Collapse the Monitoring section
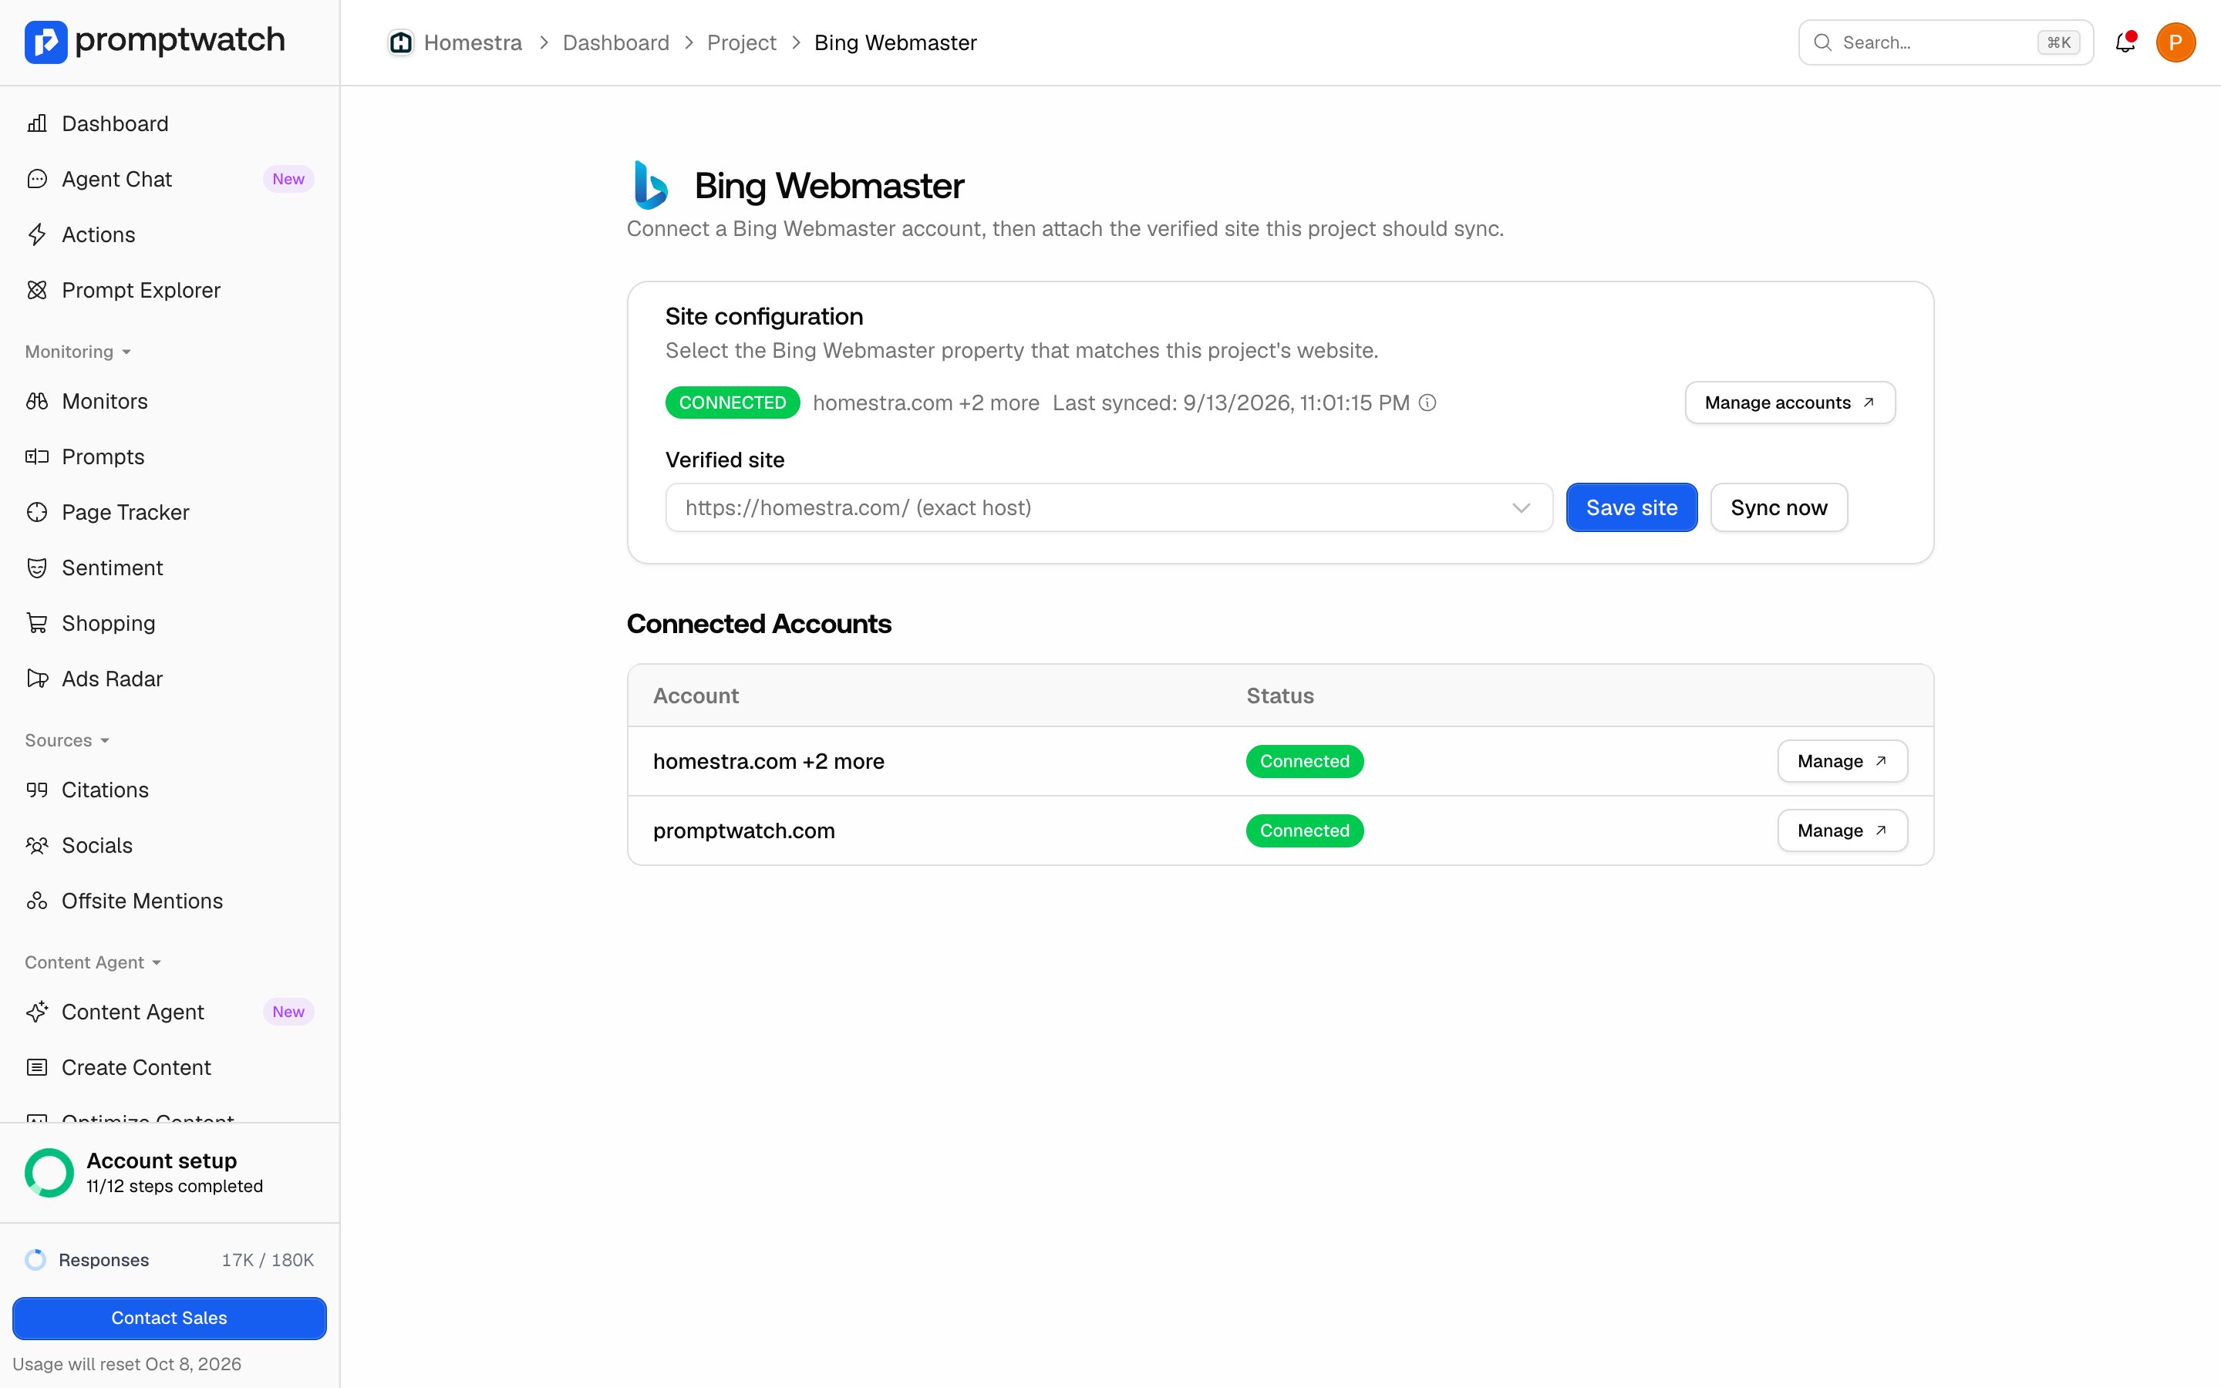2221x1388 pixels. (78, 352)
